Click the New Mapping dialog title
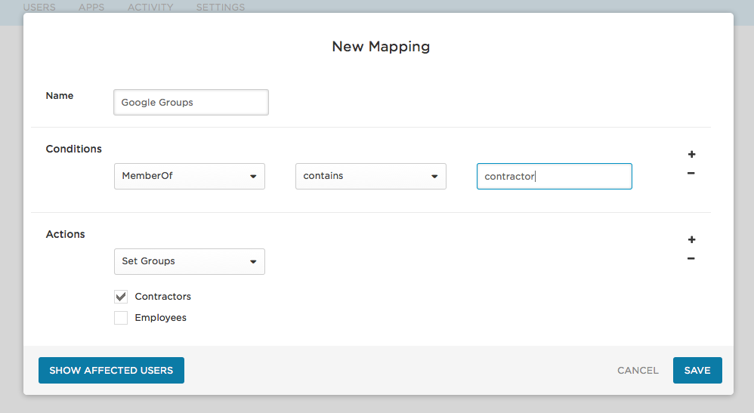This screenshot has width=754, height=413. tap(381, 47)
